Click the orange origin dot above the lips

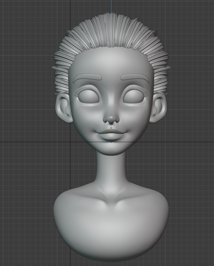[x=111, y=128]
